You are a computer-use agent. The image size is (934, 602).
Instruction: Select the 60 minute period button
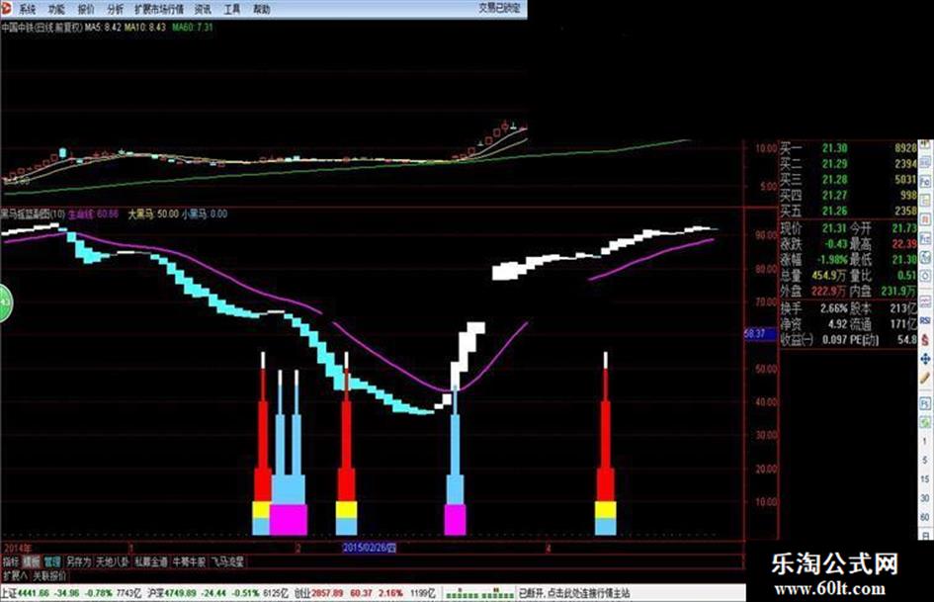point(925,517)
